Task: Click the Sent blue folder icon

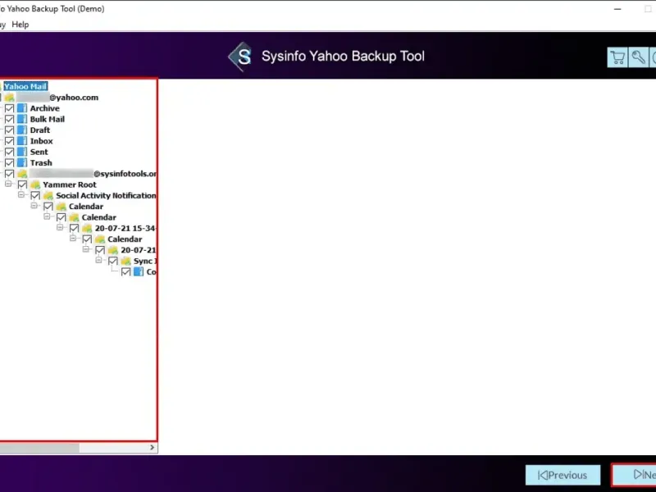Action: point(22,152)
